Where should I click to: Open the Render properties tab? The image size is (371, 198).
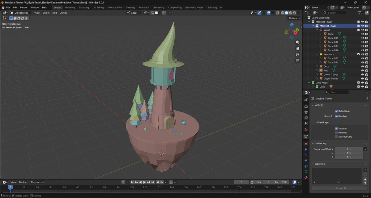(x=306, y=107)
